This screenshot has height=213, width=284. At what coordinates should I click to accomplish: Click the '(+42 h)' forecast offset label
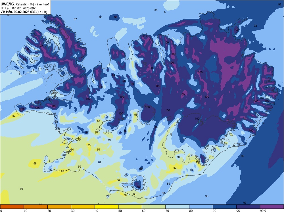point(42,12)
